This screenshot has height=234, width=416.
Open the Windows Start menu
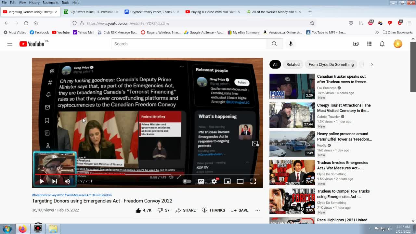[x=7, y=229]
